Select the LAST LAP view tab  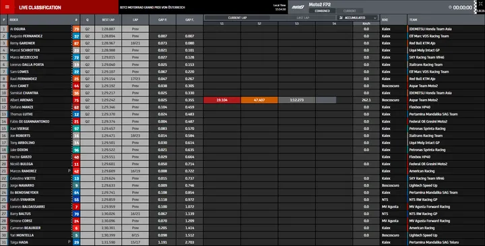point(303,18)
